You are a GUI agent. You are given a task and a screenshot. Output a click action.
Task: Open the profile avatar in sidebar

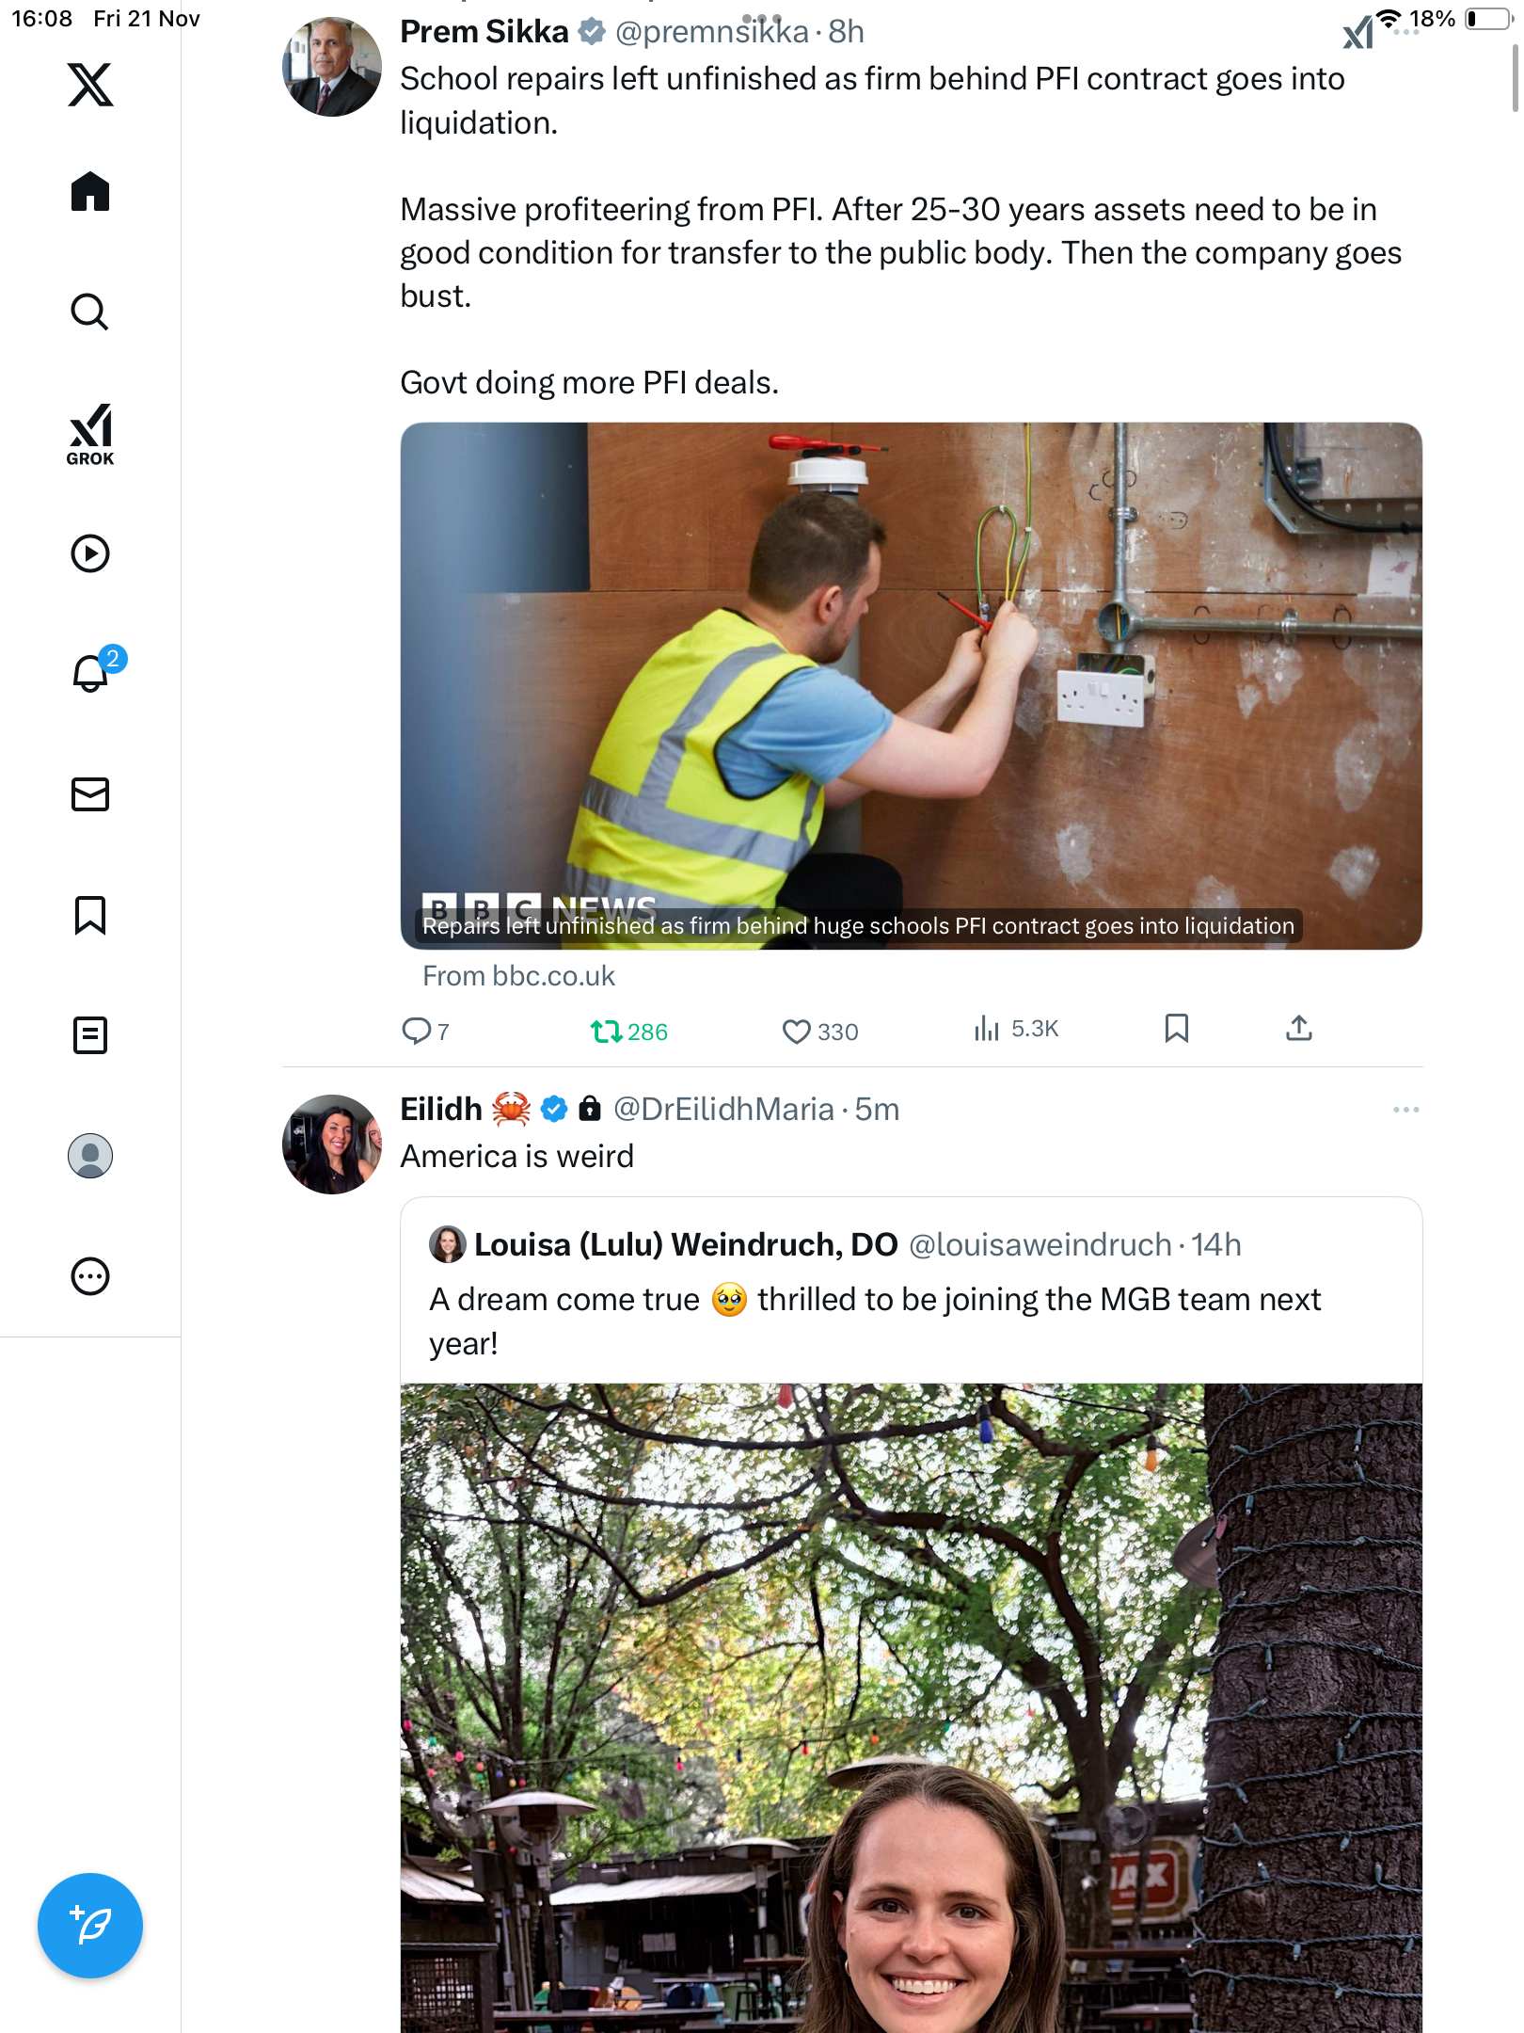[90, 1156]
